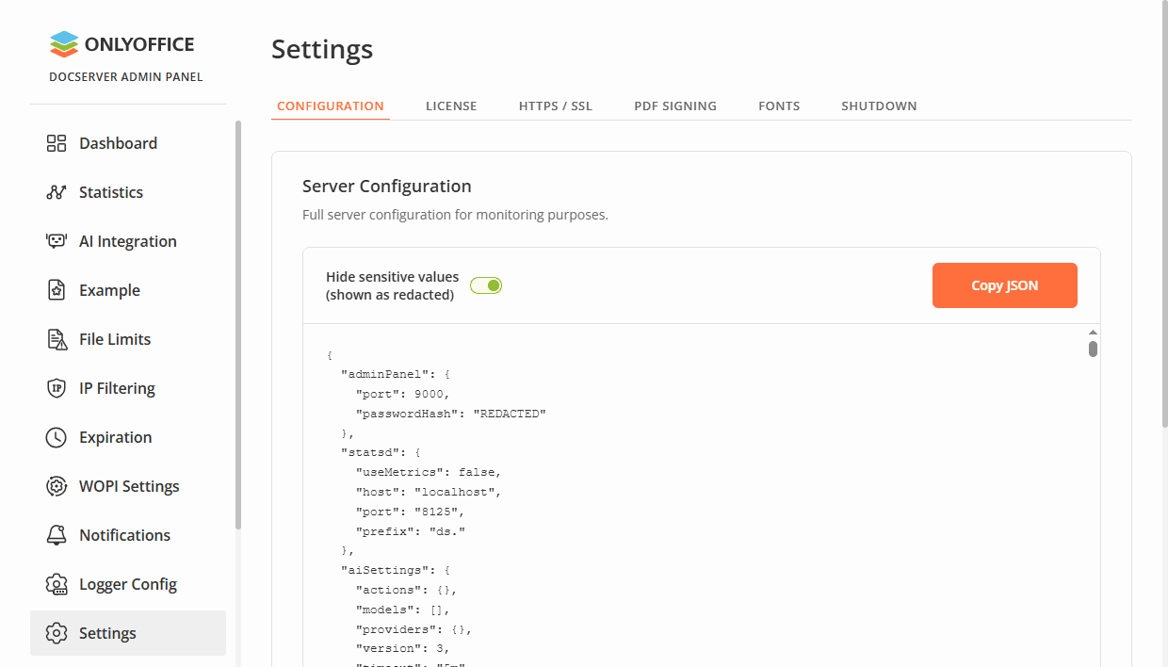Disable the Hide sensitive values toggle
Viewport: 1168px width, 667px height.
pos(485,285)
